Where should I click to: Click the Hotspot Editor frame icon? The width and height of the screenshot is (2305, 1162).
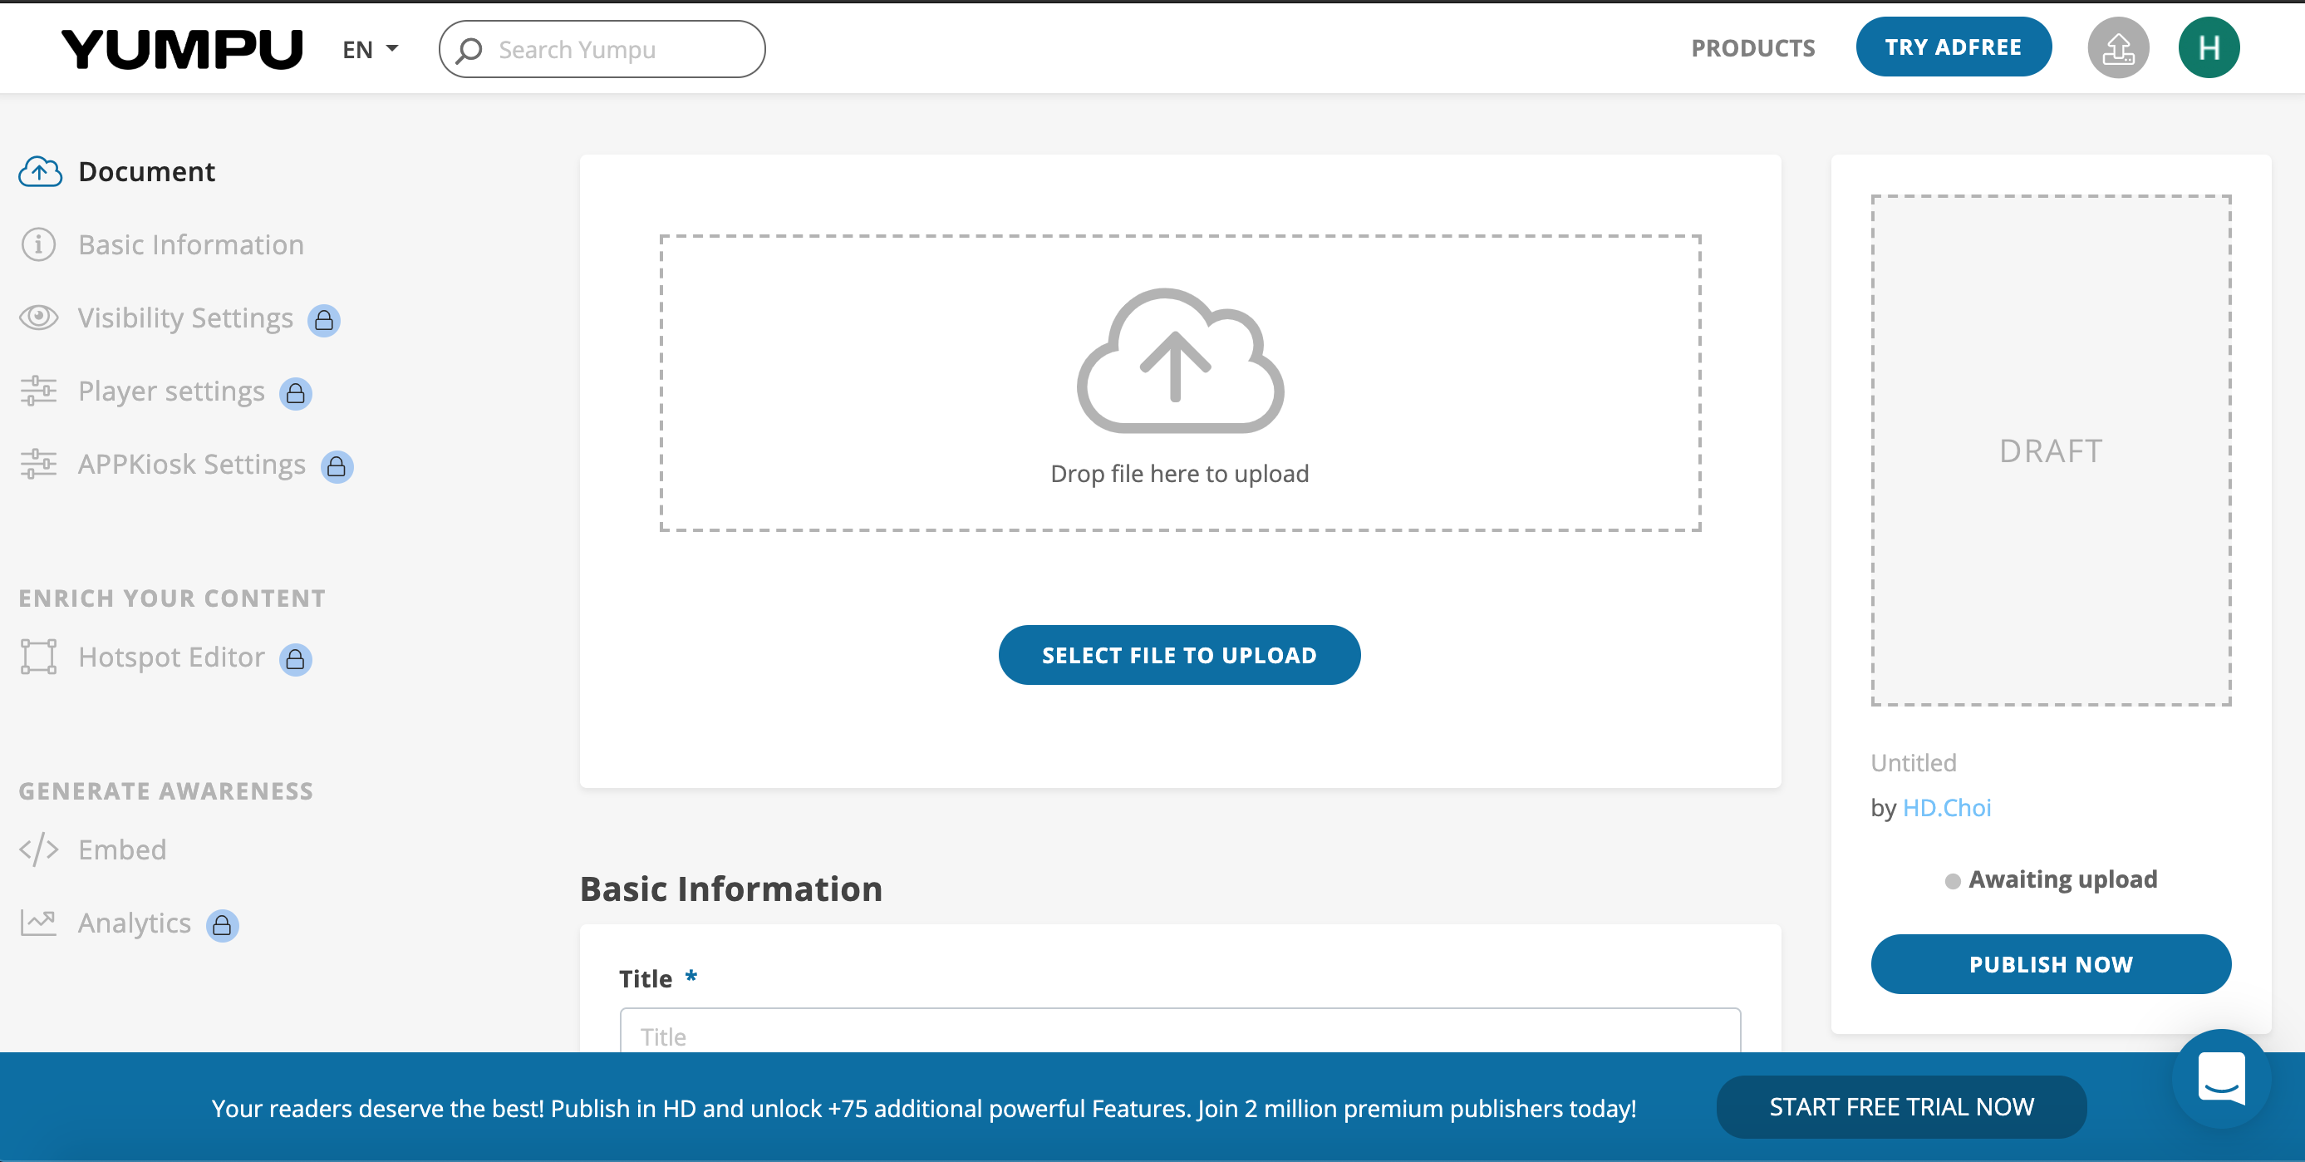pos(38,656)
